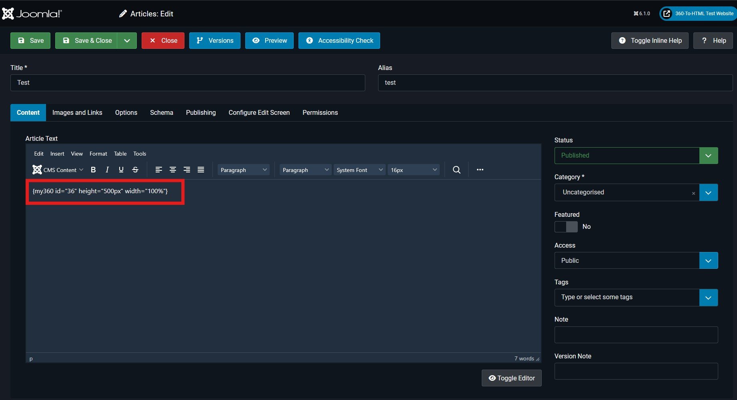Open the Permissions tab
This screenshot has height=400, width=737.
(x=320, y=113)
